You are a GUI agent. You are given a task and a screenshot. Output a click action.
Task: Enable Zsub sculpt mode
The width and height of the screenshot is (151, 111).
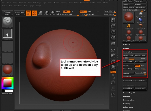(89, 12)
